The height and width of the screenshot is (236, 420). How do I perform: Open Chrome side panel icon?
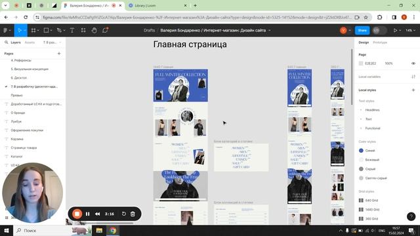394,18
